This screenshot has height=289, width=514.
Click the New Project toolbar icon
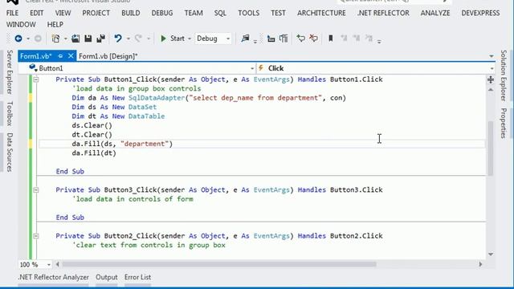click(x=55, y=39)
